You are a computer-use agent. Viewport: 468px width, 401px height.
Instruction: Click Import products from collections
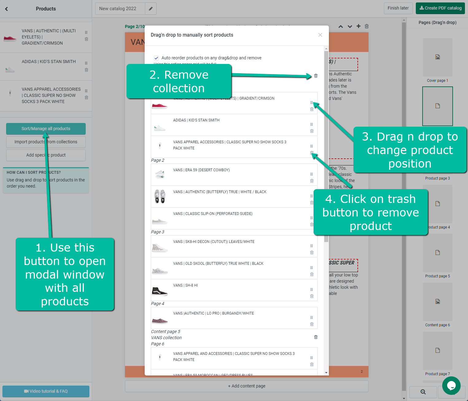[46, 142]
